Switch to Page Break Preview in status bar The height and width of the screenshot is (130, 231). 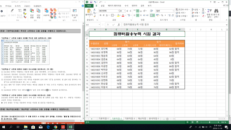pyautogui.click(x=197, y=122)
